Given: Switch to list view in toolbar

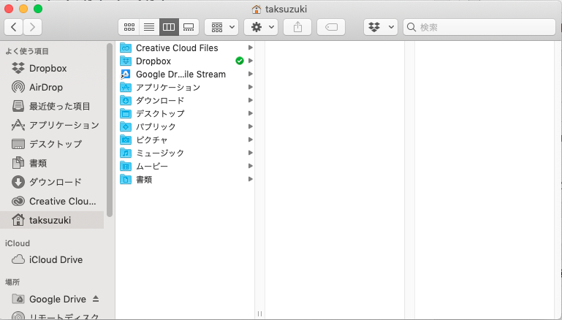Looking at the screenshot, I should point(149,27).
